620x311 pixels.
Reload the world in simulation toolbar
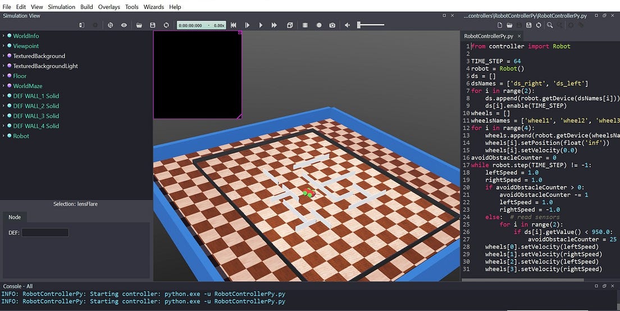[x=166, y=25]
